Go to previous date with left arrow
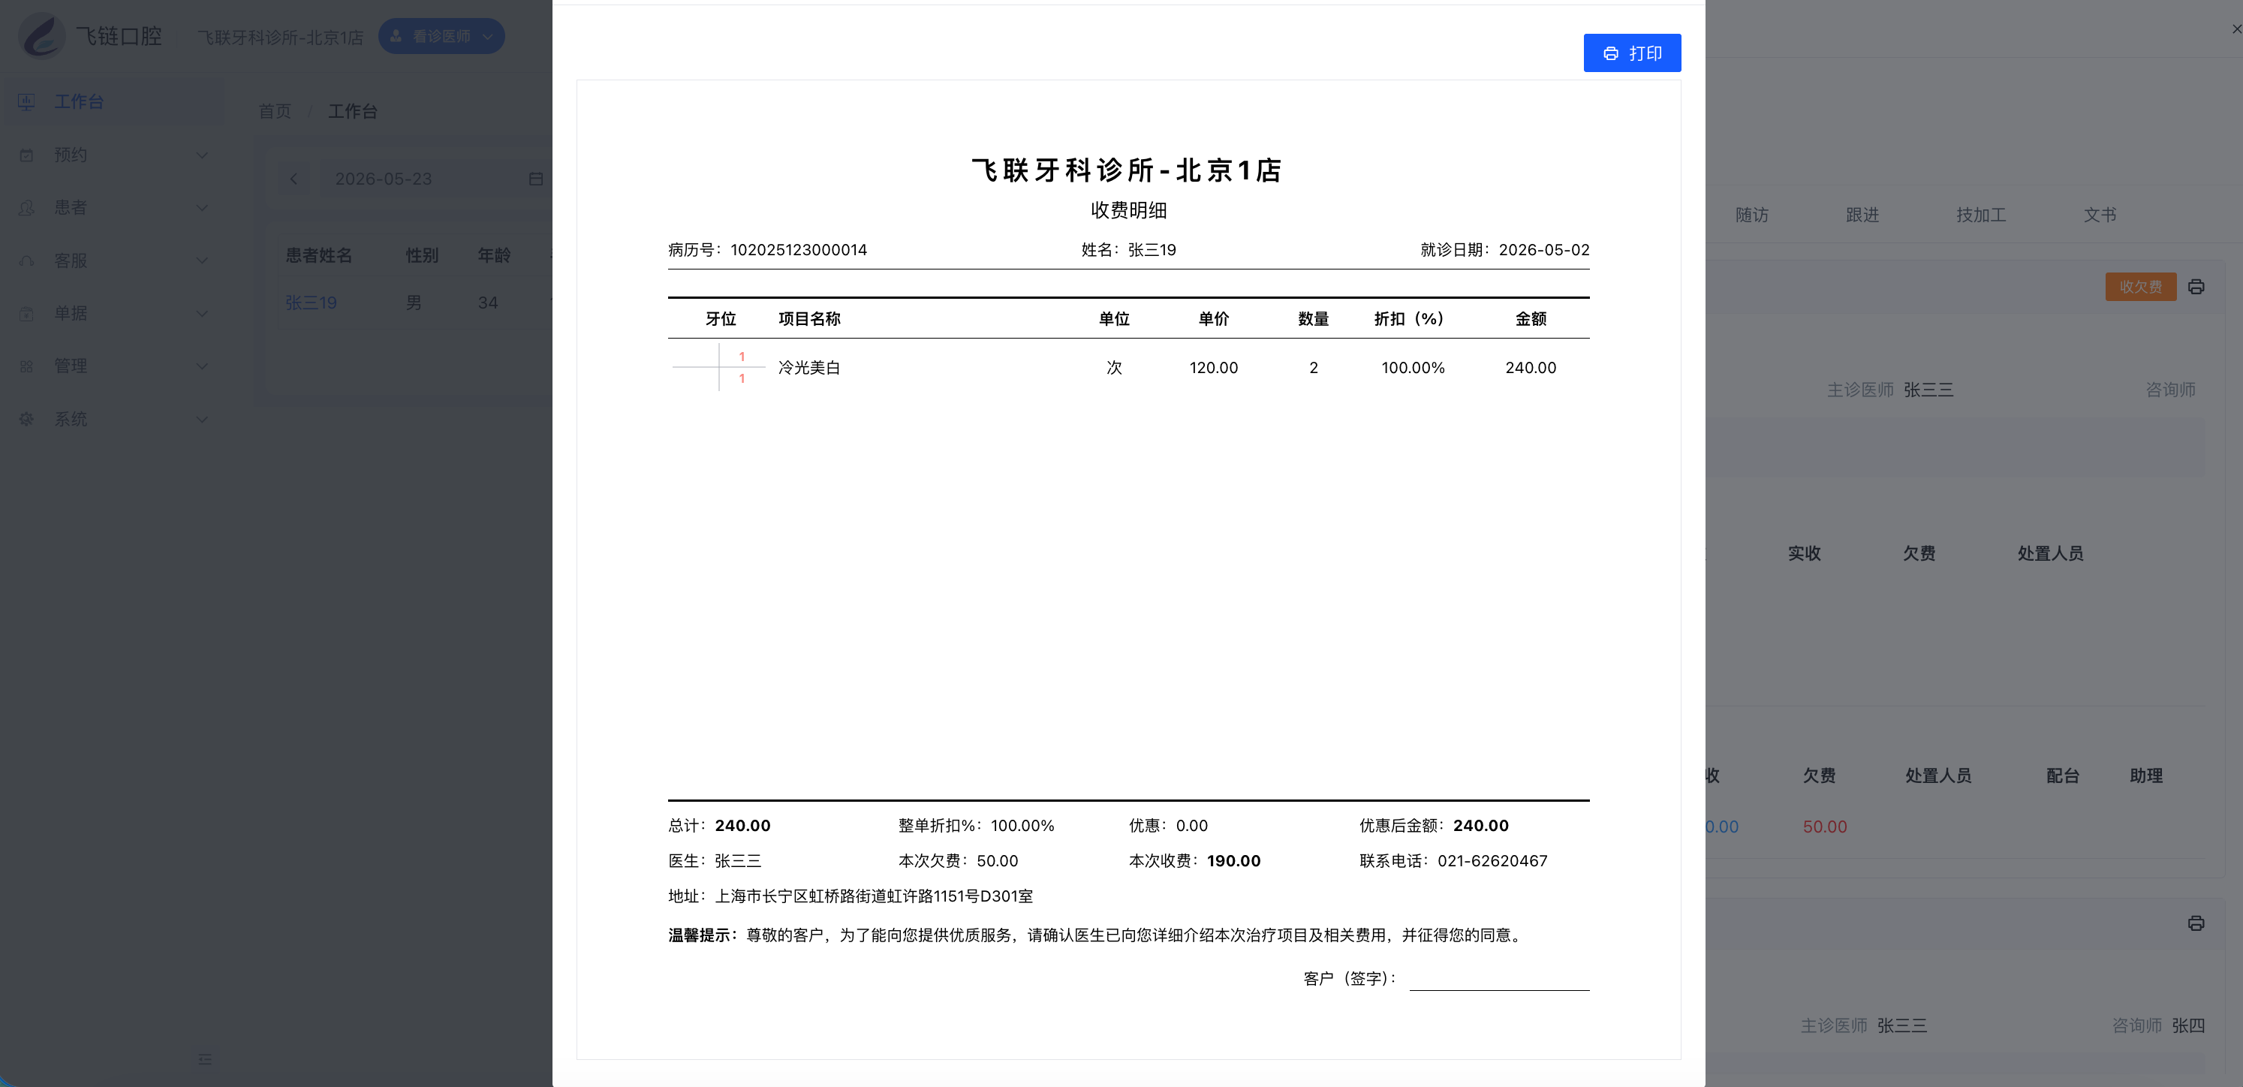This screenshot has height=1087, width=2243. [x=294, y=179]
